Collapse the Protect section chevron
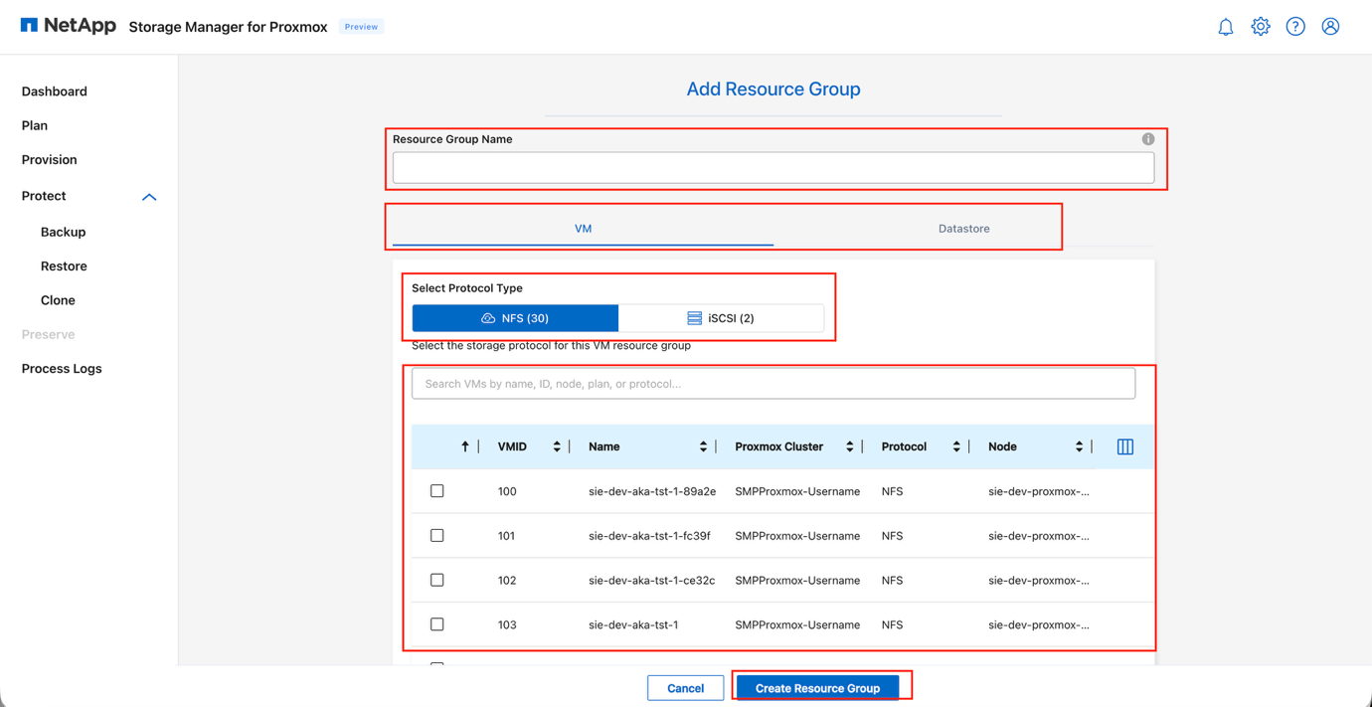 (x=149, y=196)
